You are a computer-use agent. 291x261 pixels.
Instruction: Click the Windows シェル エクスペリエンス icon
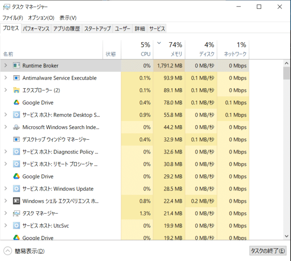17,201
